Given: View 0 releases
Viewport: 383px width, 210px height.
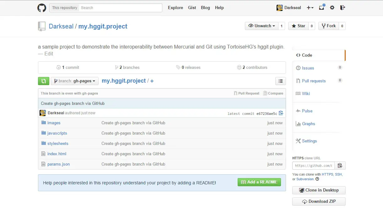Looking at the screenshot, I should (188, 67).
